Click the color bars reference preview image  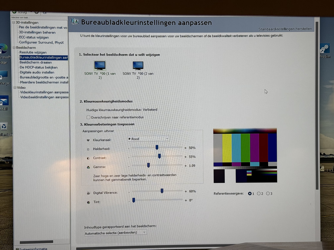[245, 155]
